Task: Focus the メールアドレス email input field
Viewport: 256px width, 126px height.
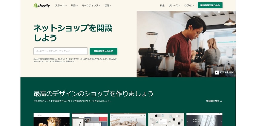Action: (x=61, y=51)
